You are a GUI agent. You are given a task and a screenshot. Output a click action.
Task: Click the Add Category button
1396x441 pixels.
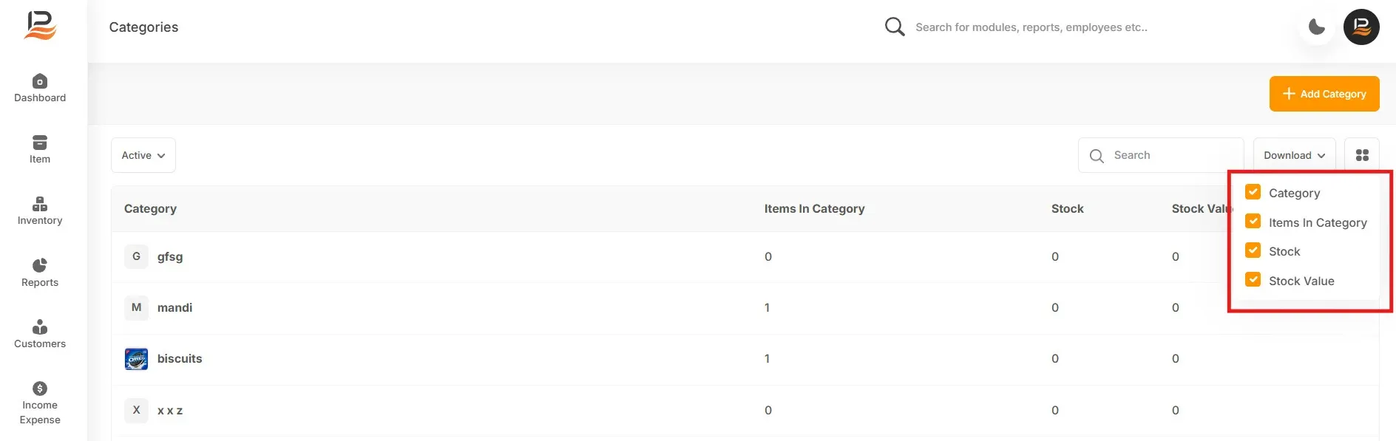1324,94
